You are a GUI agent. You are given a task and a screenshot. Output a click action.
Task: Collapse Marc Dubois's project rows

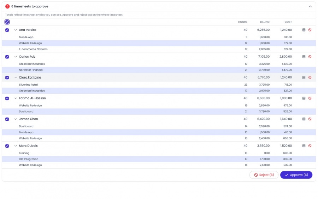point(16,146)
